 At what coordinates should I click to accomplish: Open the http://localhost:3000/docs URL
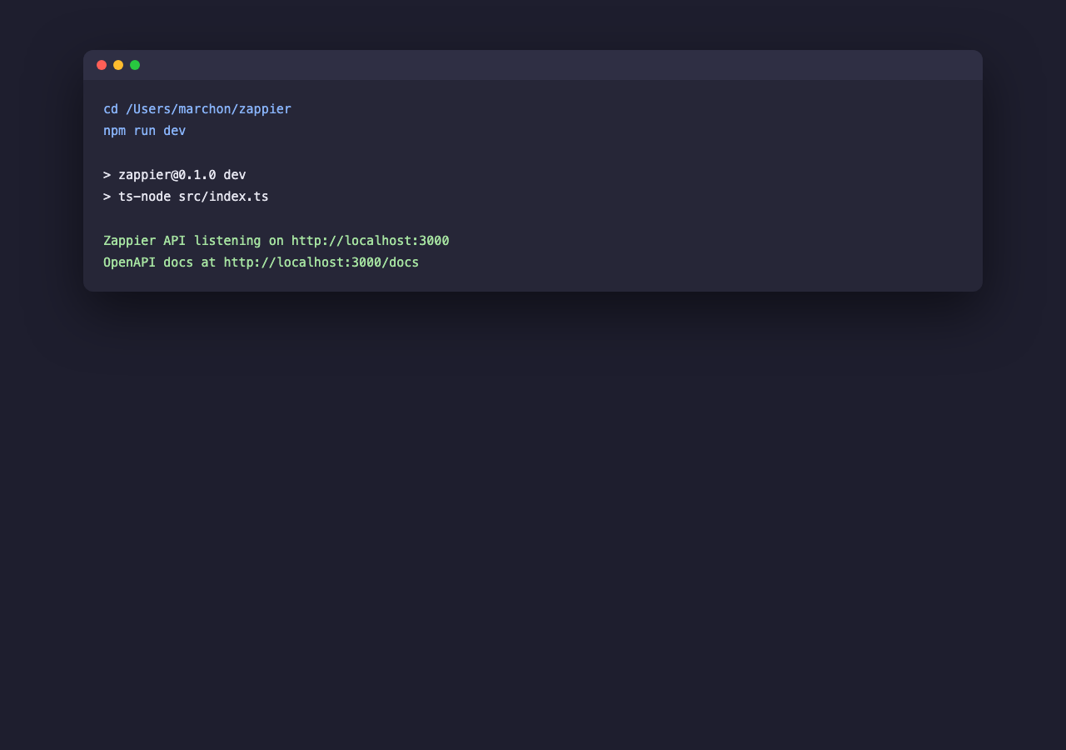pos(321,262)
